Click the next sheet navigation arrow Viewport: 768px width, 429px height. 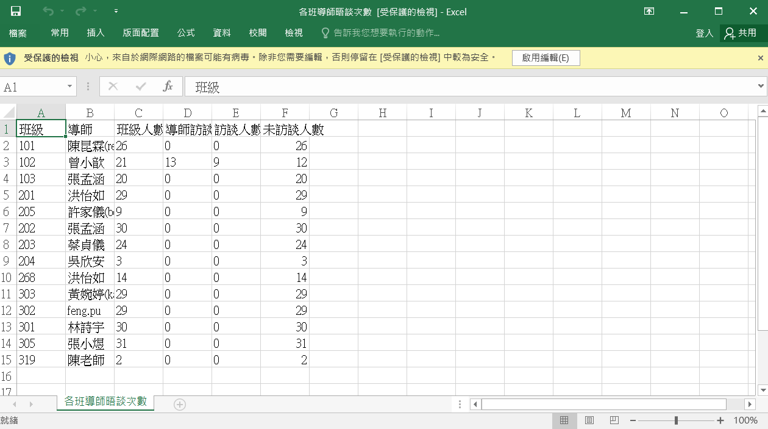(x=31, y=404)
